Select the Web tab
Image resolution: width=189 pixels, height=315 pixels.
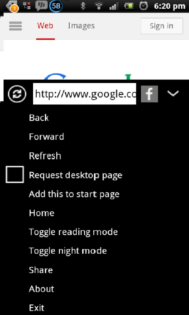(x=45, y=26)
